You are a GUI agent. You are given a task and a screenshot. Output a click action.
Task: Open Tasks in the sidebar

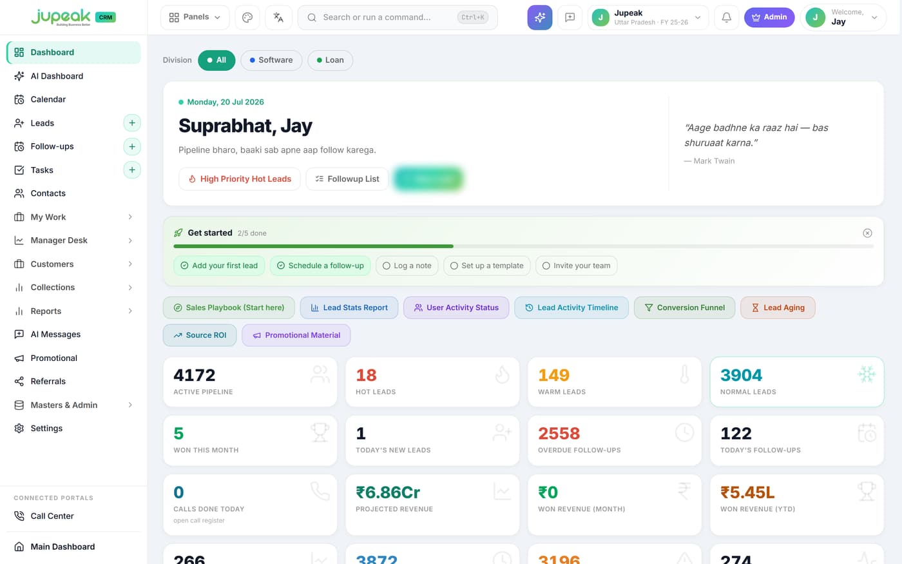[x=42, y=170]
